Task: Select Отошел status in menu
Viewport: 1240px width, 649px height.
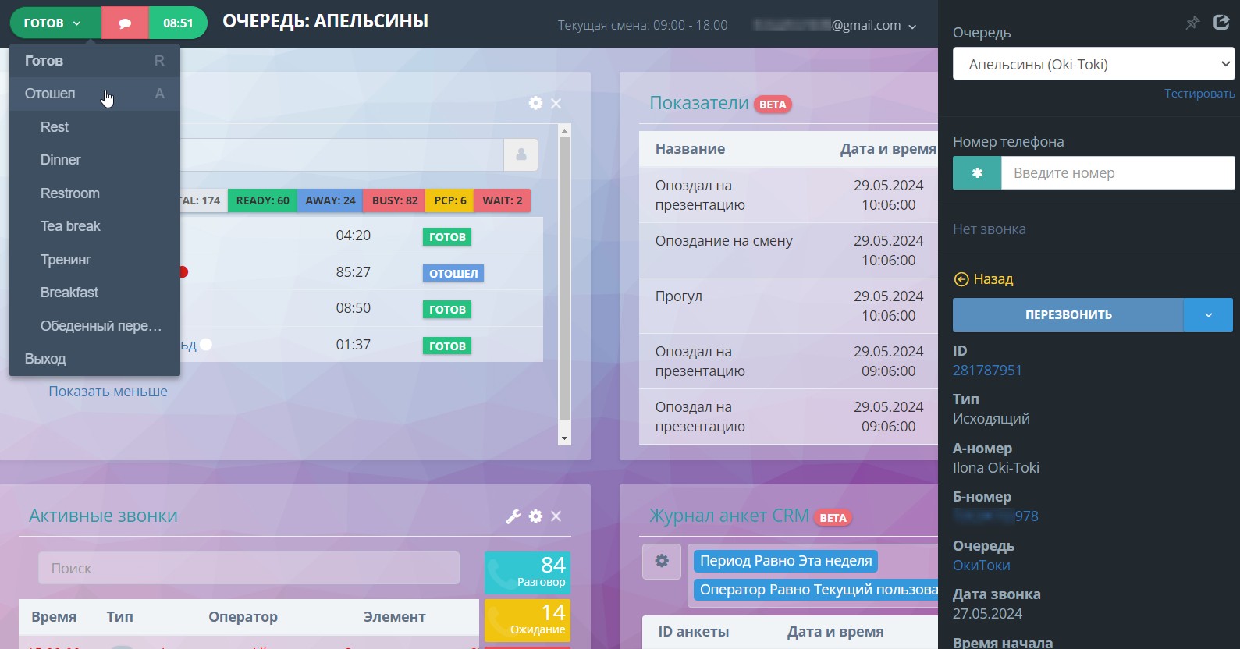Action: (x=94, y=94)
